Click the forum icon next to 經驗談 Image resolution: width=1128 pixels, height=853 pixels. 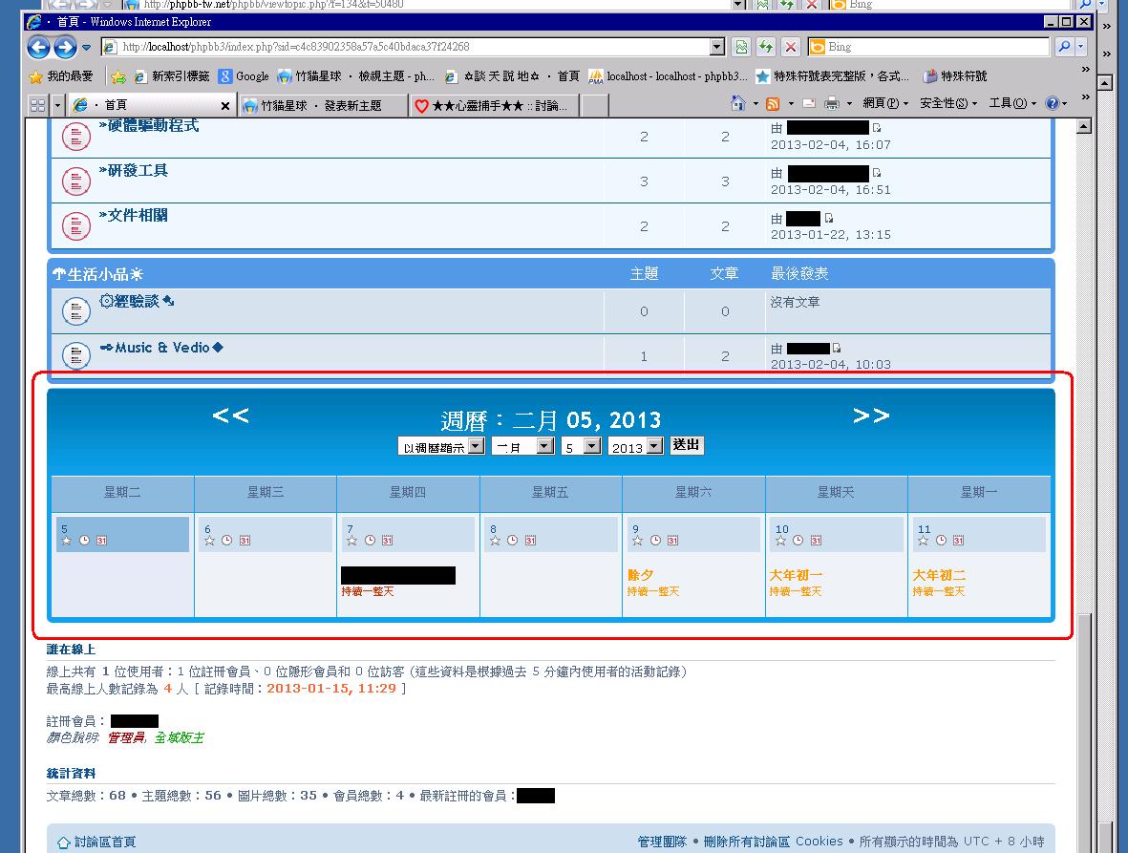pyautogui.click(x=75, y=311)
